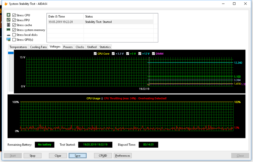Select the 'Stability Test: Started' log entry
The width and height of the screenshot is (253, 162).
(98, 22)
